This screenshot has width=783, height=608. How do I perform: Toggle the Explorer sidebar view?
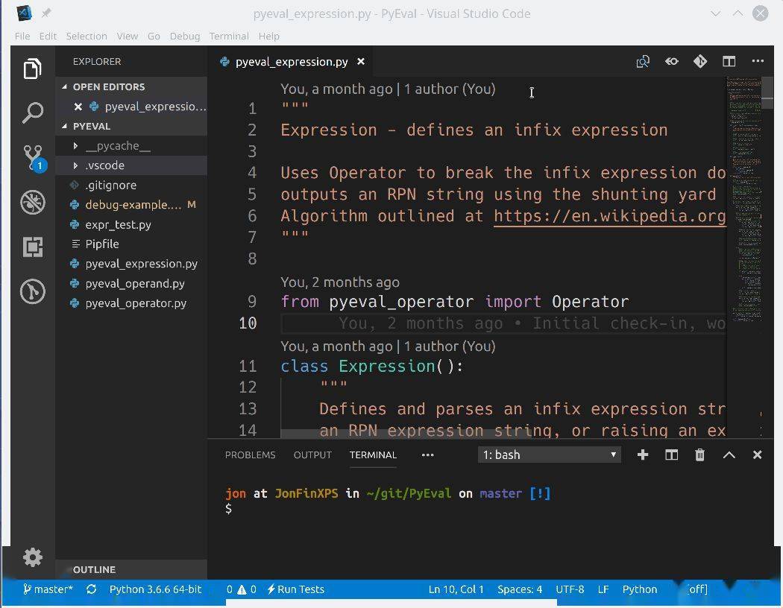click(32, 69)
